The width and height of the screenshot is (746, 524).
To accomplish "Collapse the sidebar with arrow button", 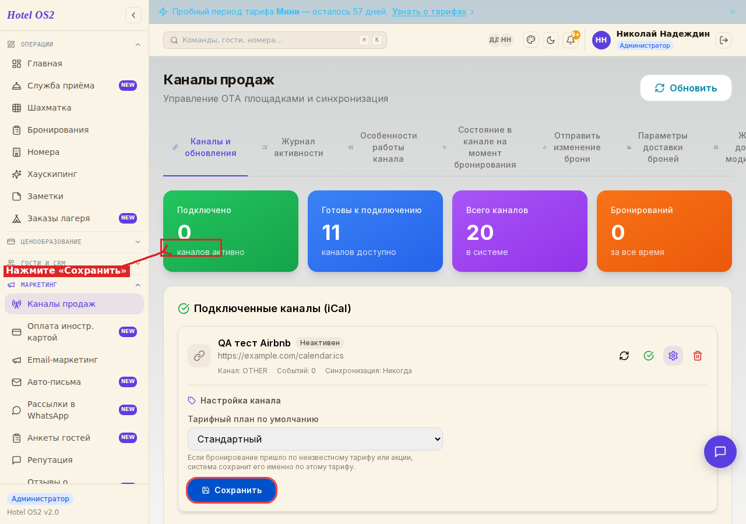I will [133, 15].
